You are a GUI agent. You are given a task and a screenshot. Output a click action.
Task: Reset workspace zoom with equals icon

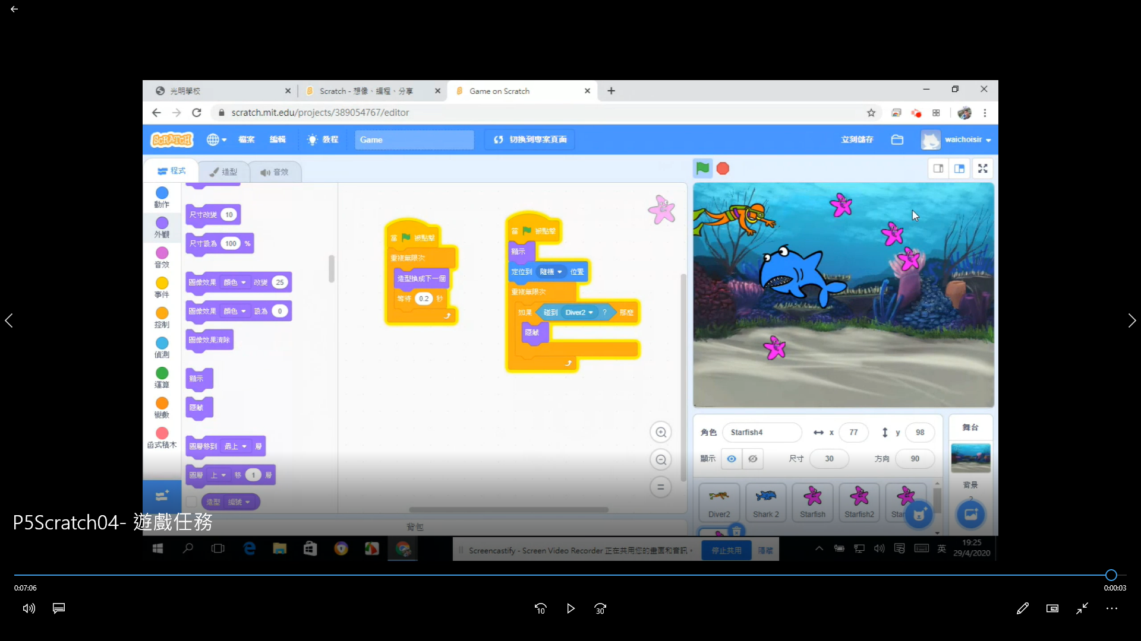[661, 487]
